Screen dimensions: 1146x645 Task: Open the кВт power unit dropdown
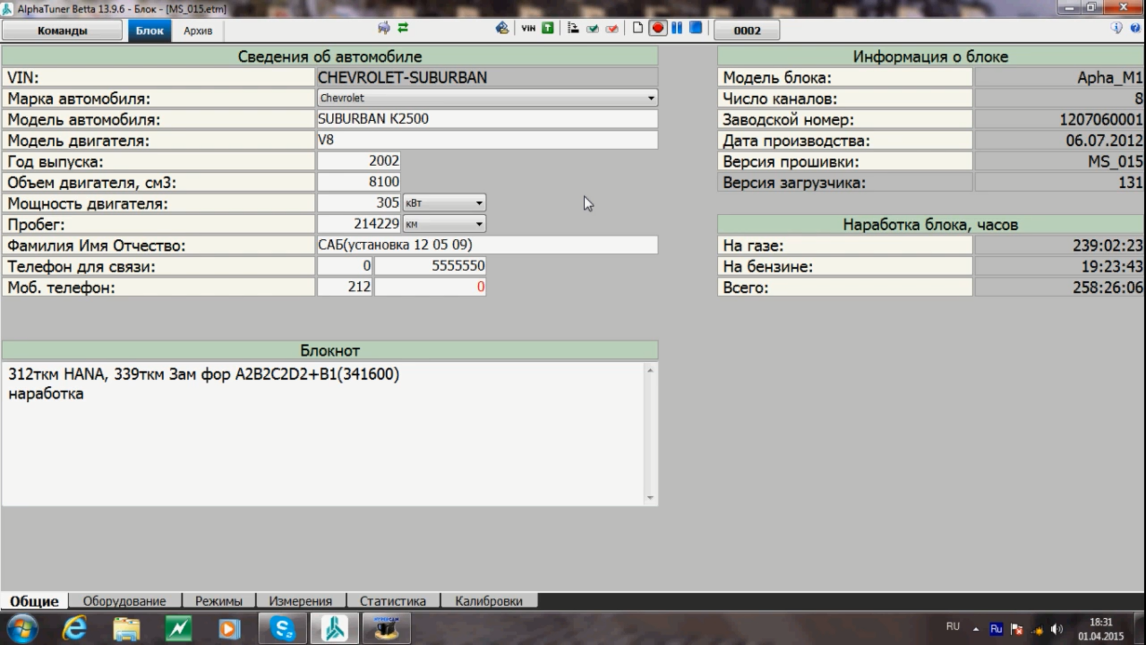[x=444, y=203]
